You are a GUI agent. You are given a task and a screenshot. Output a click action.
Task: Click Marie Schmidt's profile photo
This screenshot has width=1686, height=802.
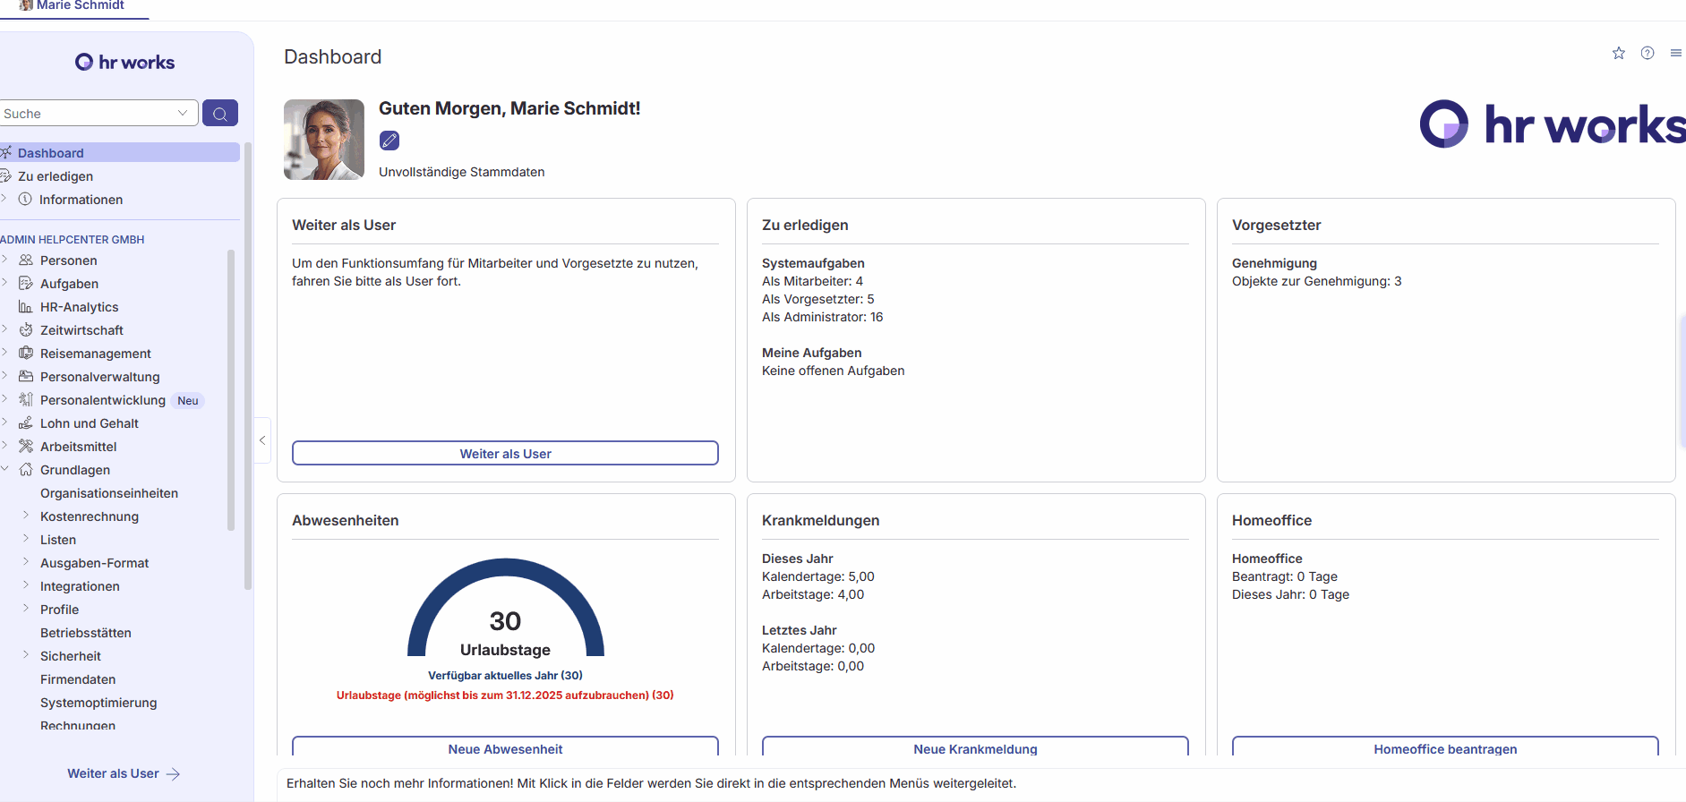[x=324, y=140]
